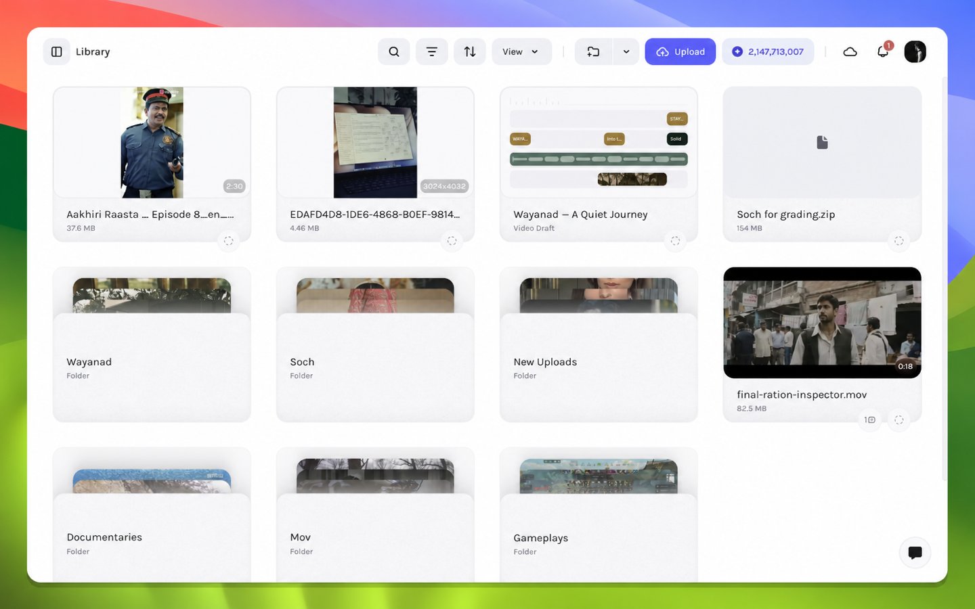
Task: Open the notifications bell
Action: [x=883, y=51]
